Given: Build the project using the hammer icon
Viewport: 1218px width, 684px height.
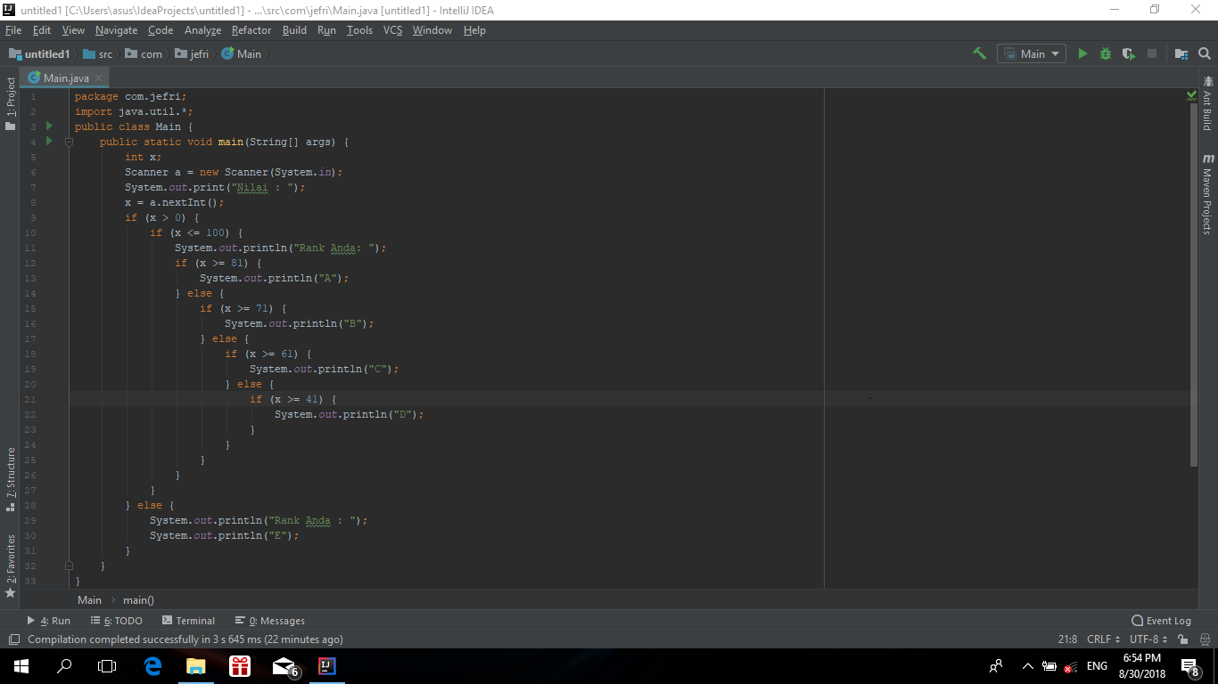Looking at the screenshot, I should tap(979, 53).
